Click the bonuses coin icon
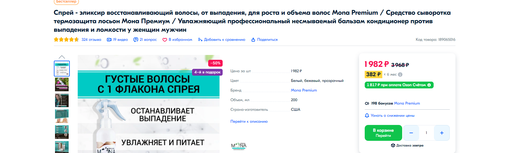Viewport: 519px width, 153px height. (x=367, y=103)
